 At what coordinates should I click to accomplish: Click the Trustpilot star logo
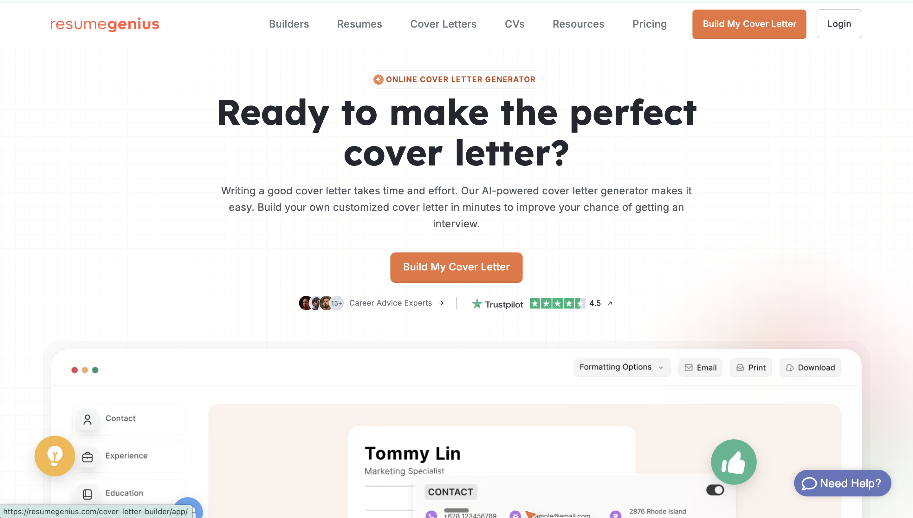click(476, 303)
